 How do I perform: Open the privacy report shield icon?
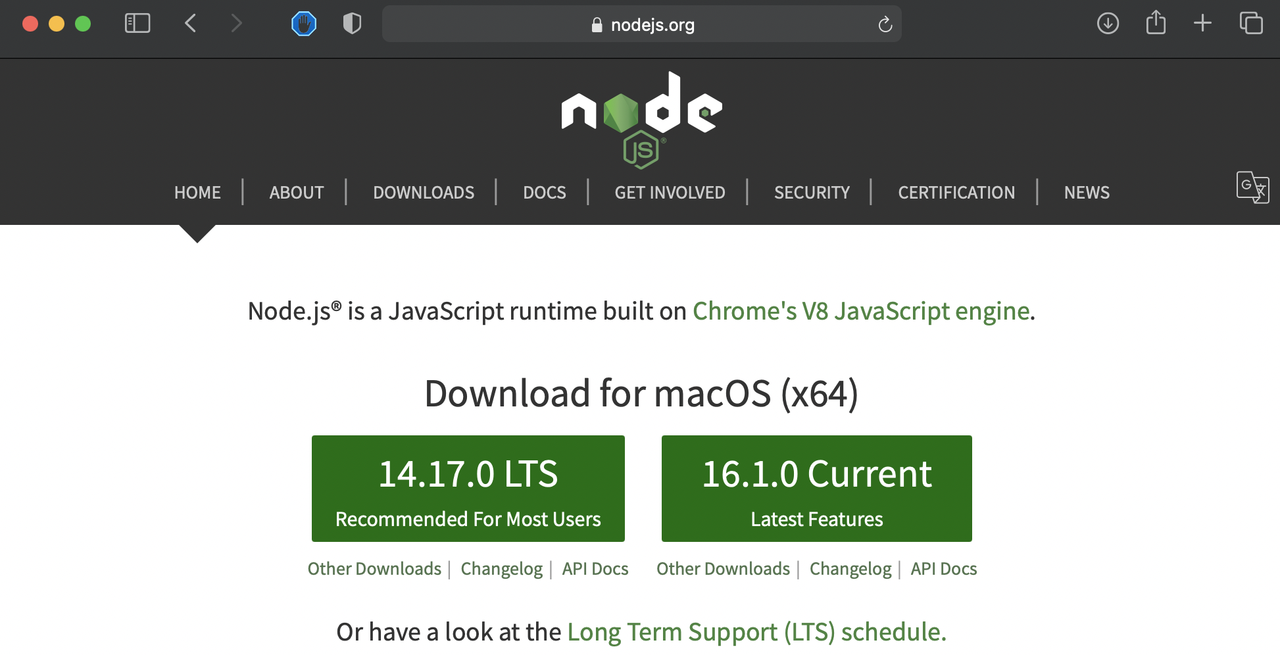[353, 24]
